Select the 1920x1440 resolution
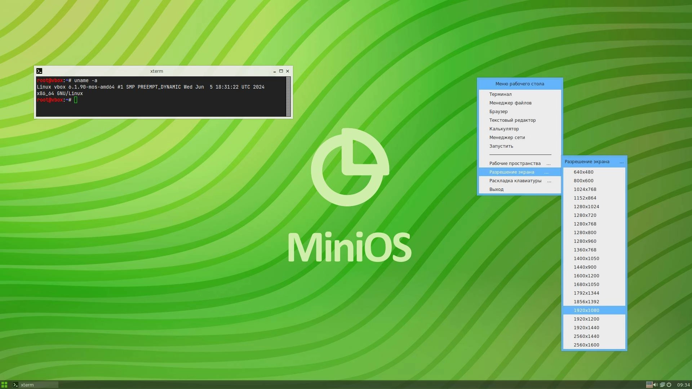This screenshot has width=692, height=389. click(594, 328)
